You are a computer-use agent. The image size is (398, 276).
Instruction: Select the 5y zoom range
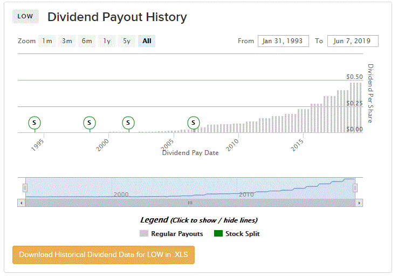click(x=127, y=41)
